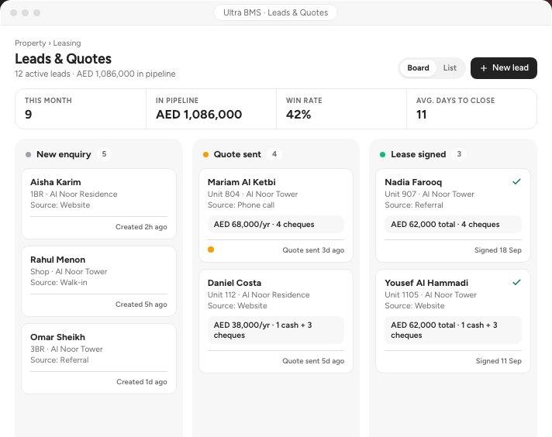This screenshot has height=437, width=552.
Task: Click the AED 62,000 total · 4 cheques pill
Action: [453, 224]
